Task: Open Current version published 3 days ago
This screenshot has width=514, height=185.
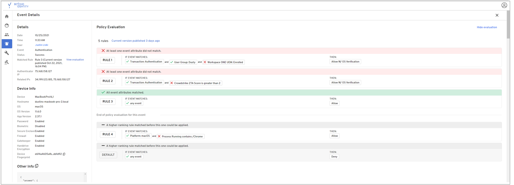Action: click(135, 41)
